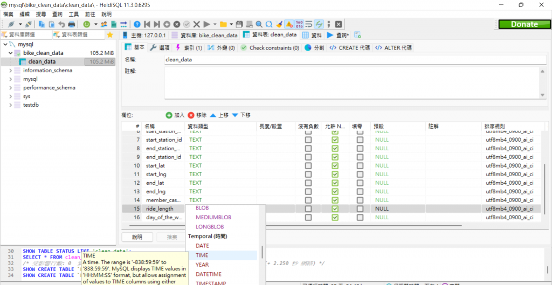Screen dimensions: 552x285
Task: Click the delete row circle-x icon
Action: point(177,24)
